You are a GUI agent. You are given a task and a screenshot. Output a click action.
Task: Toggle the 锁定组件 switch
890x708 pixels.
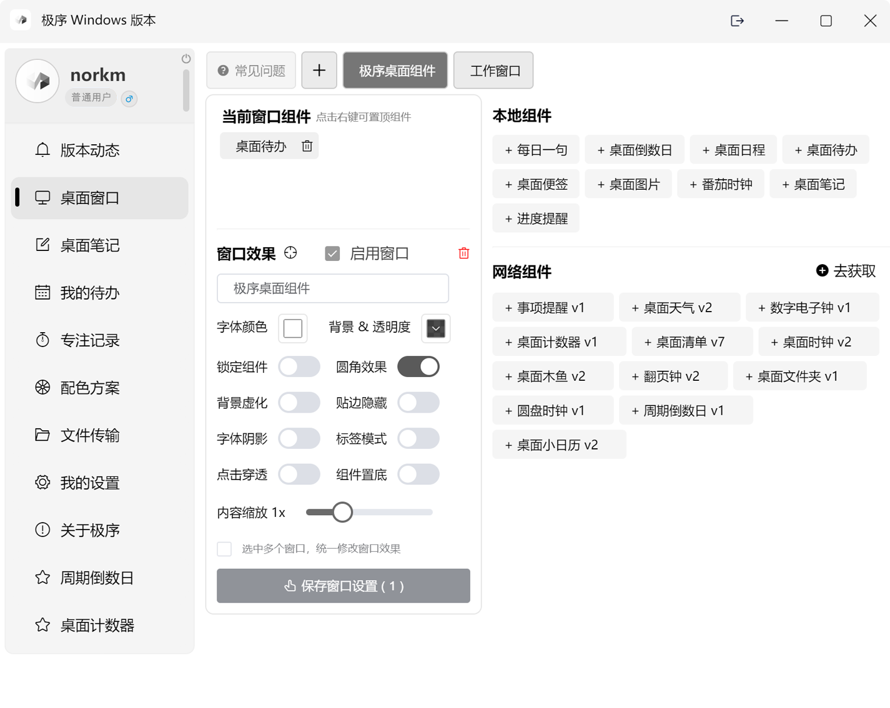(x=299, y=366)
